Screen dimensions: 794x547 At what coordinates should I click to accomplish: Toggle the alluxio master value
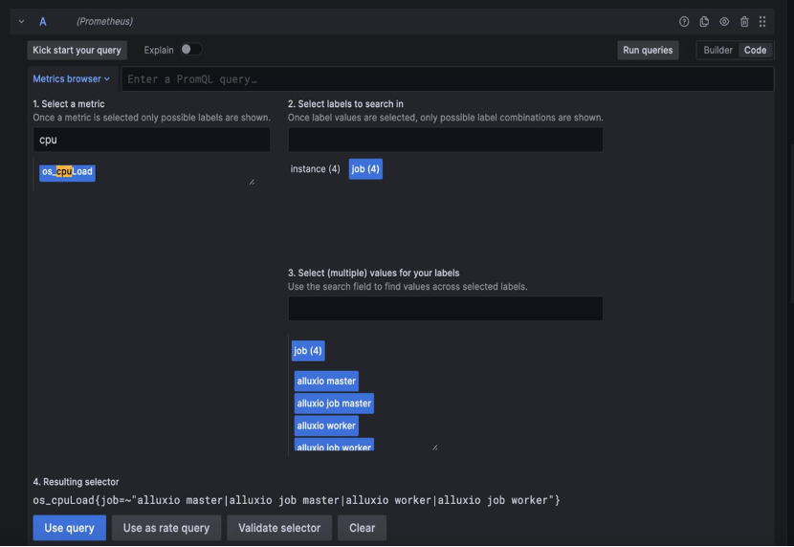coord(326,381)
